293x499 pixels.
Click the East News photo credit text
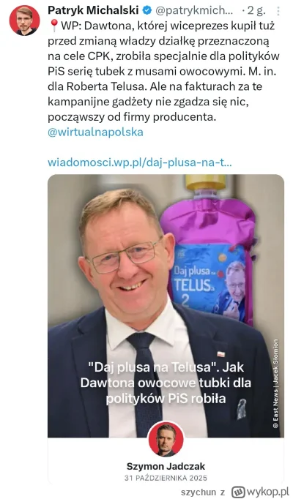point(276,383)
